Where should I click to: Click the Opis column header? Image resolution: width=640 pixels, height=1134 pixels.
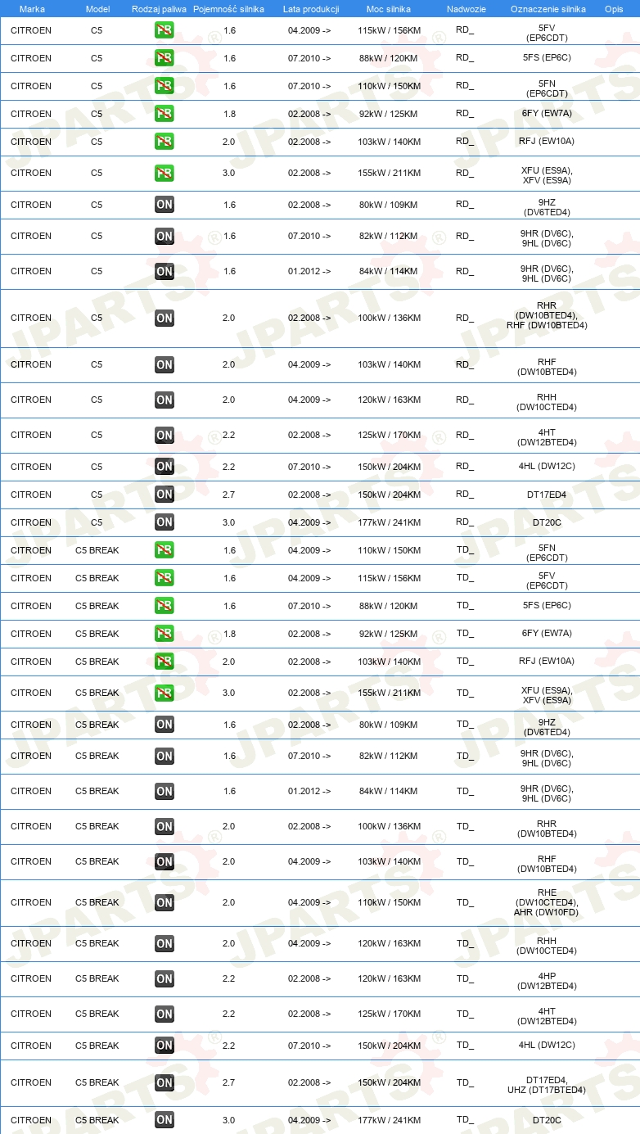click(x=614, y=8)
